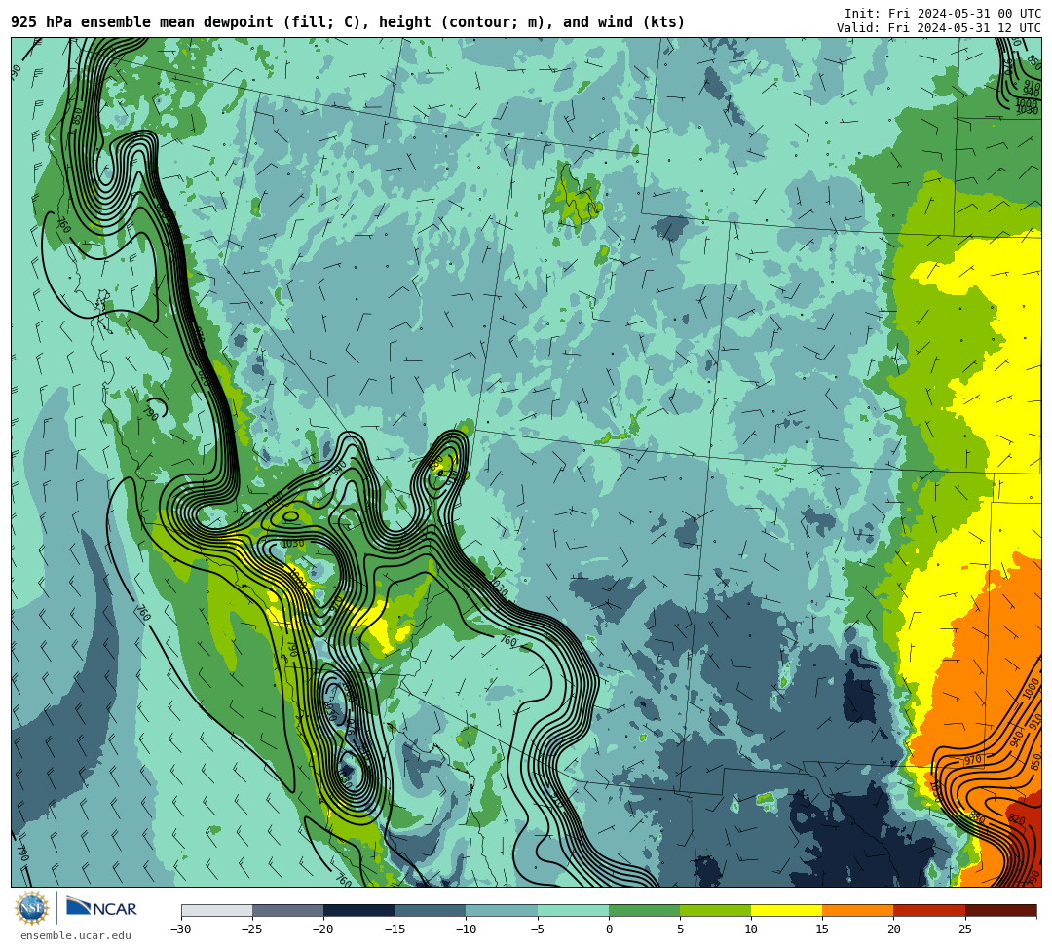Click the "-15" colorbar tick label
1052x948 pixels.
click(x=394, y=929)
